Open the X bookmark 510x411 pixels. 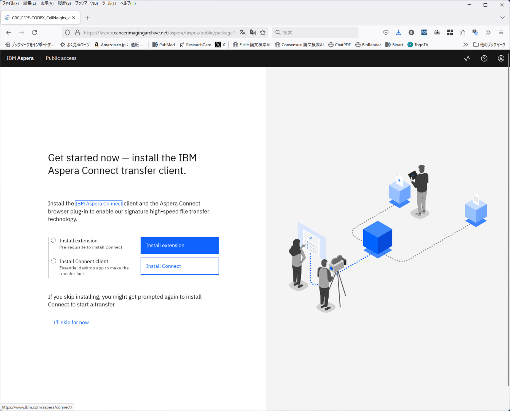220,45
